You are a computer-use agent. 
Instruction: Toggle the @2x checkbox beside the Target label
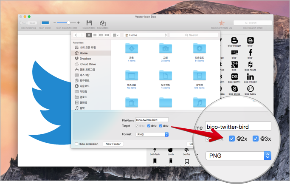click(x=149, y=126)
